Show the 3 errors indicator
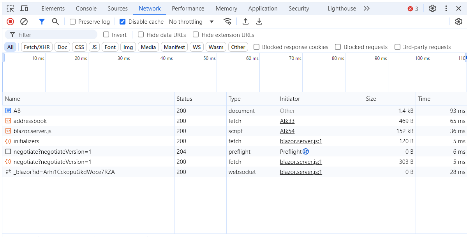This screenshot has height=237, width=467. pyautogui.click(x=413, y=9)
